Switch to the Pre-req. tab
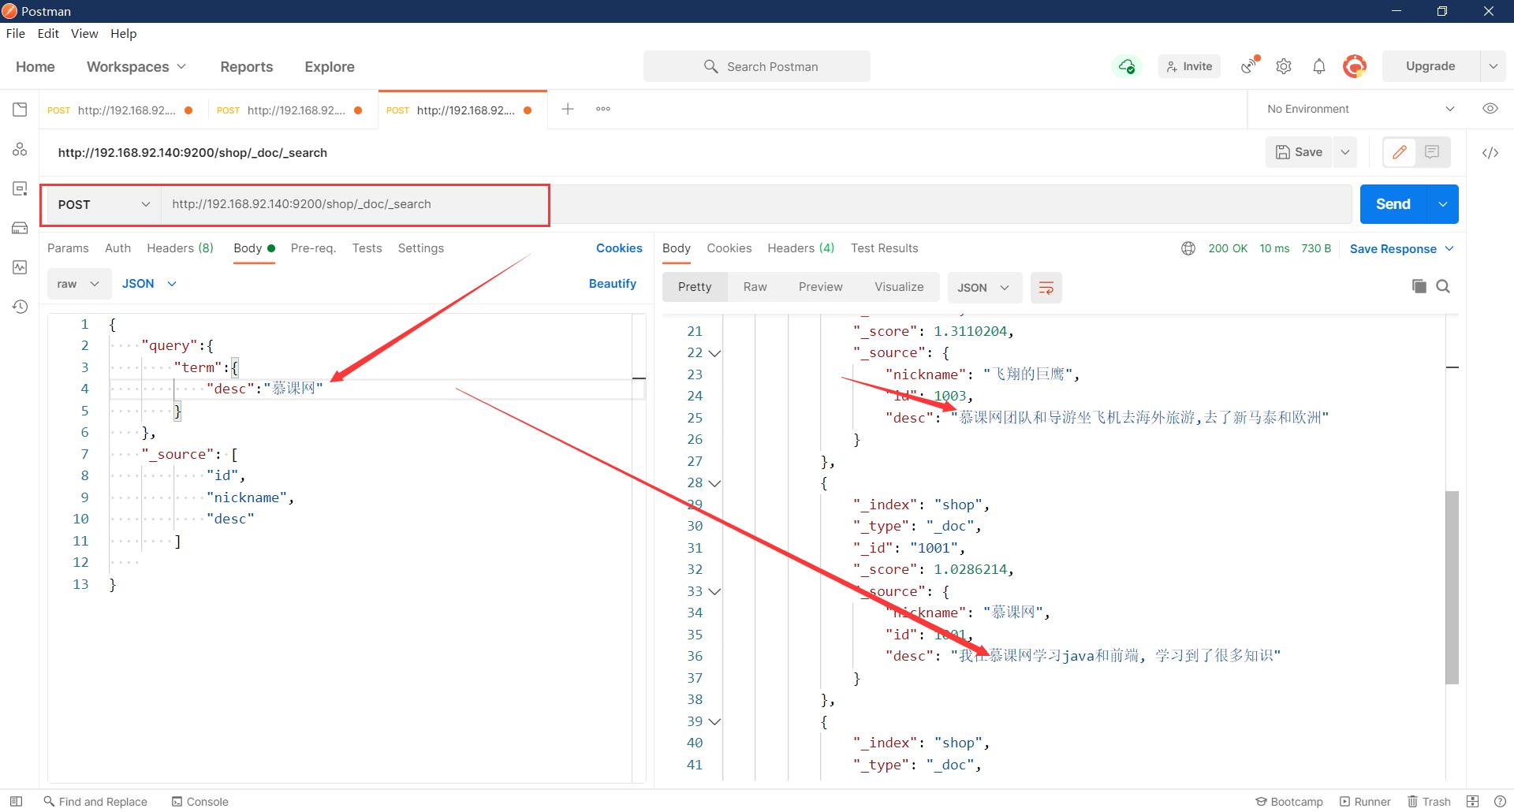Image resolution: width=1514 pixels, height=812 pixels. 313,248
